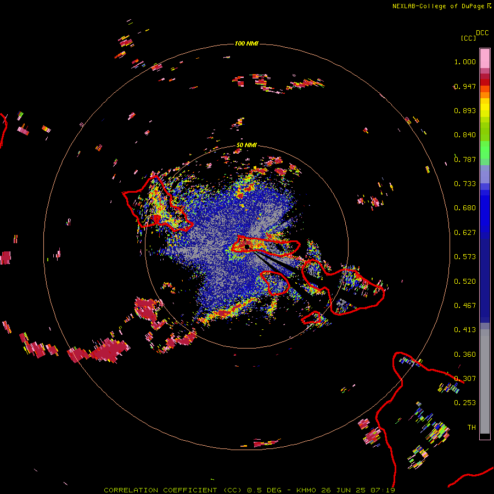Click the 0.680 scale value

click(465, 208)
